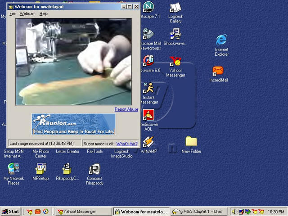Open the Logitech Gallery desktop icon
This screenshot has height=216, width=288.
click(176, 7)
